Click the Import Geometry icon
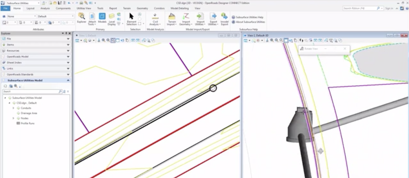Screen dimensions: 409x178 click(x=186, y=19)
